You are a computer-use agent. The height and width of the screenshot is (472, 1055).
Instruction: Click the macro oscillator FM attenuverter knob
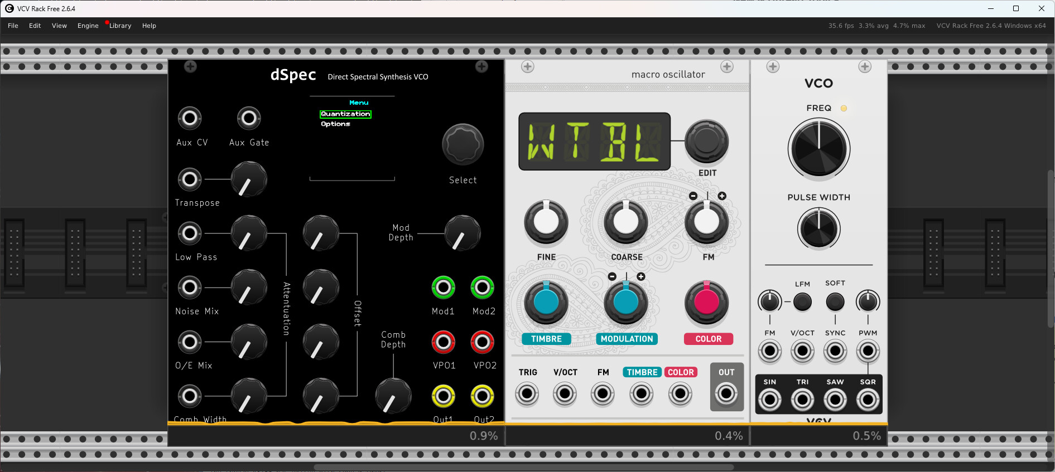[x=706, y=222]
